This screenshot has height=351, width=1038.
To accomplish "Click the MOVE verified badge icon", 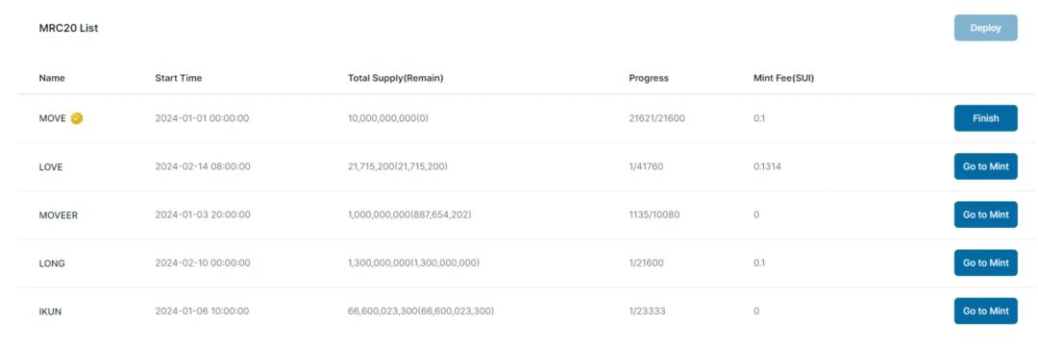I will coord(77,118).
